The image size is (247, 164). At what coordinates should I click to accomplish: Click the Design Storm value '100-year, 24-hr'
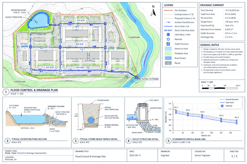[232, 22]
